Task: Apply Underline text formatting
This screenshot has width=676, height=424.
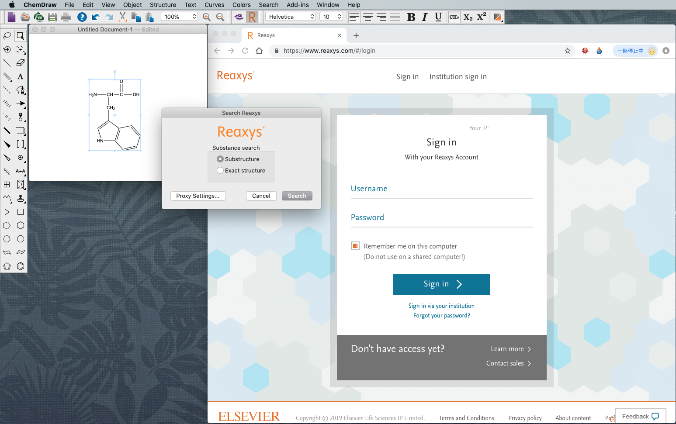Action: point(438,17)
